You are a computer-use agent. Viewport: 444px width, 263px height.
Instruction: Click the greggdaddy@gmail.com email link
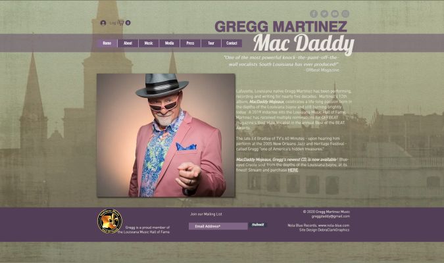(x=330, y=216)
